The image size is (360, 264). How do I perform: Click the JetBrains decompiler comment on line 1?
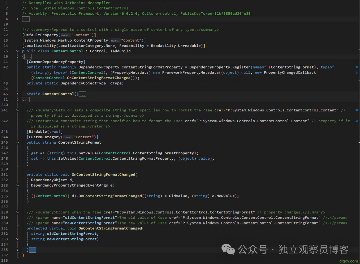66,3
